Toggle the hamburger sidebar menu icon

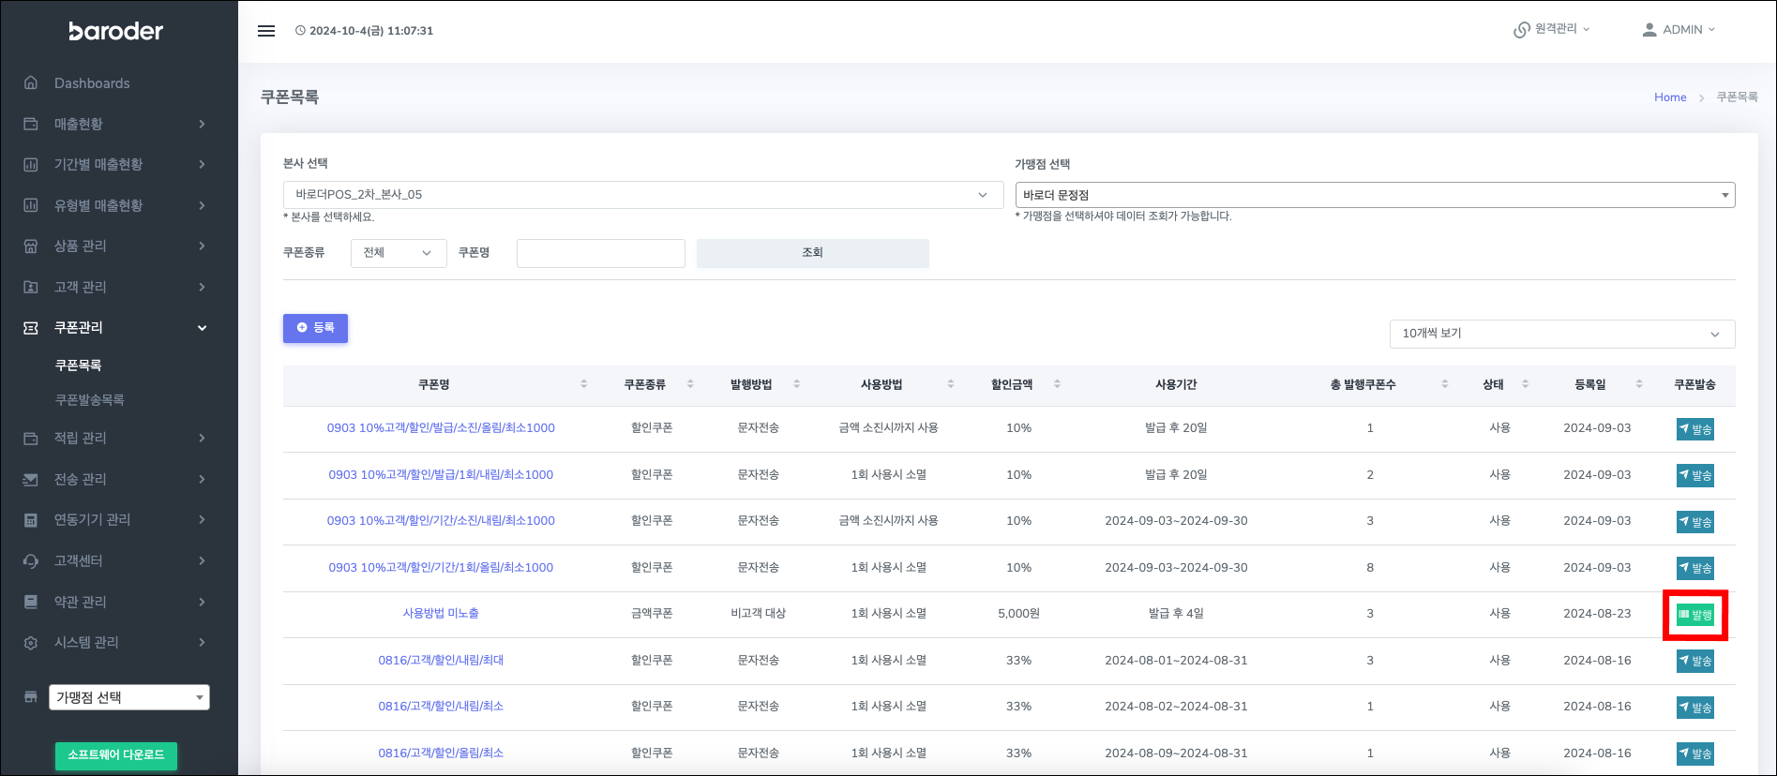(x=266, y=31)
